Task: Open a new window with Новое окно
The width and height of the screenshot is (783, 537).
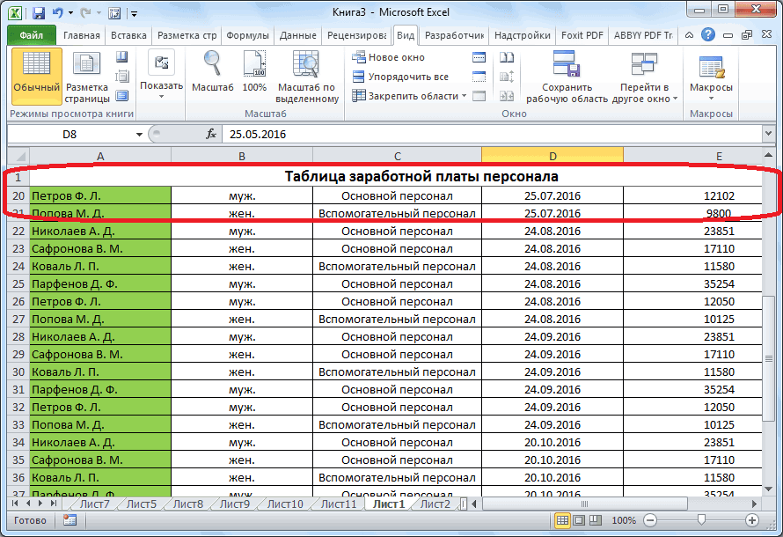Action: [388, 57]
